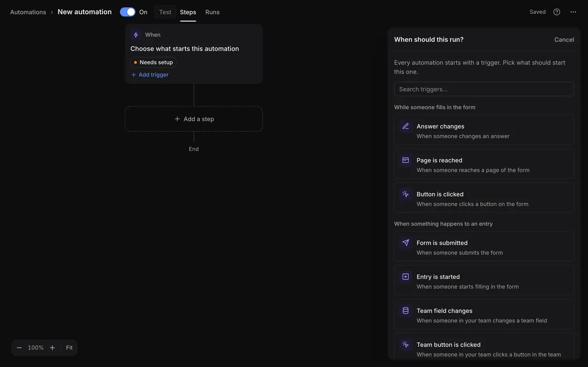Image resolution: width=588 pixels, height=367 pixels.
Task: Click the Fit zoom button
Action: point(69,348)
